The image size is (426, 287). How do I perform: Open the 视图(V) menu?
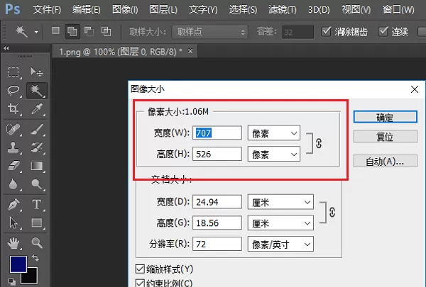356,10
